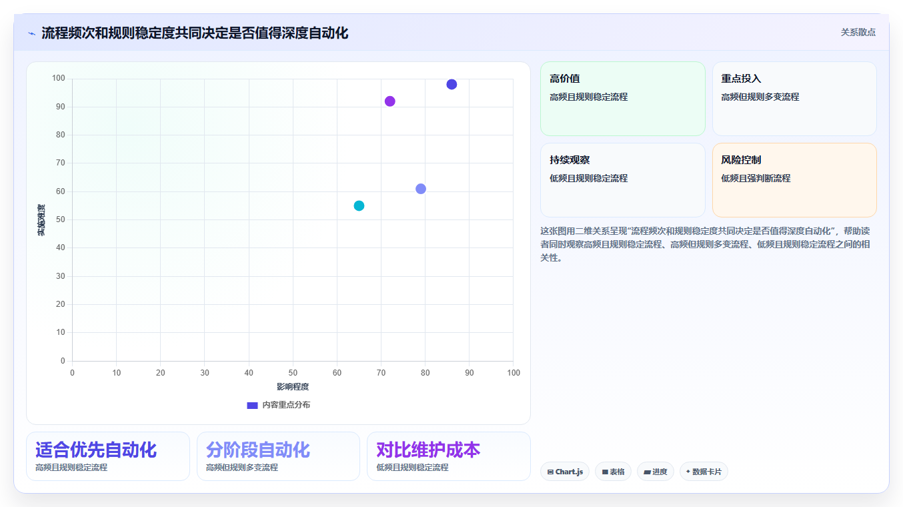The height and width of the screenshot is (507, 903).
Task: Click the main title 流程频次和规则稳定度
Action: tap(195, 33)
